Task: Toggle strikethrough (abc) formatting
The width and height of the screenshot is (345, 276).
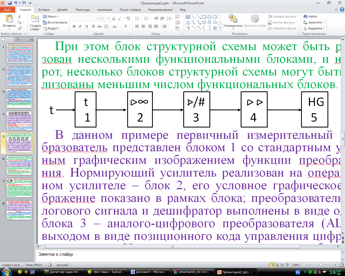Action: coord(100,26)
